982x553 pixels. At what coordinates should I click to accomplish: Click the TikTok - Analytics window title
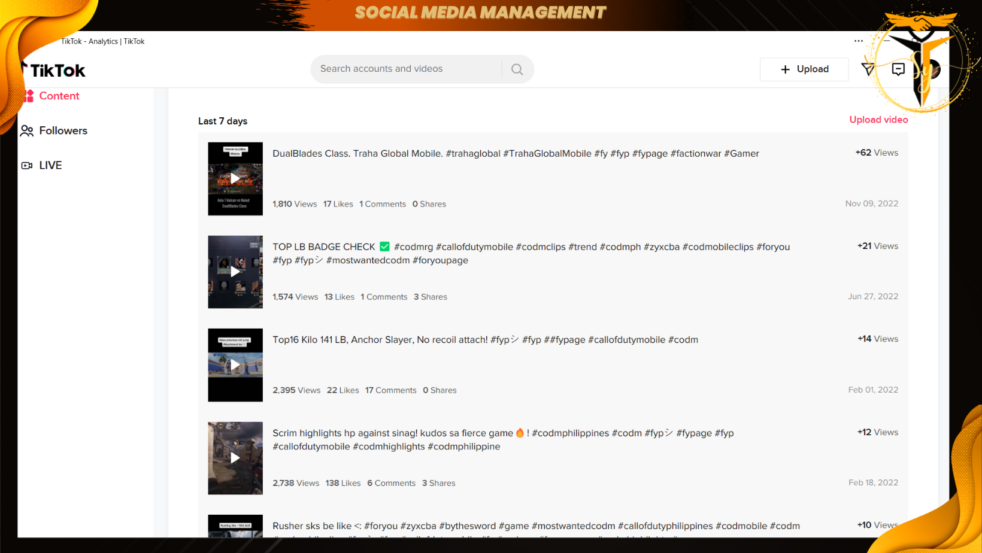pos(102,41)
